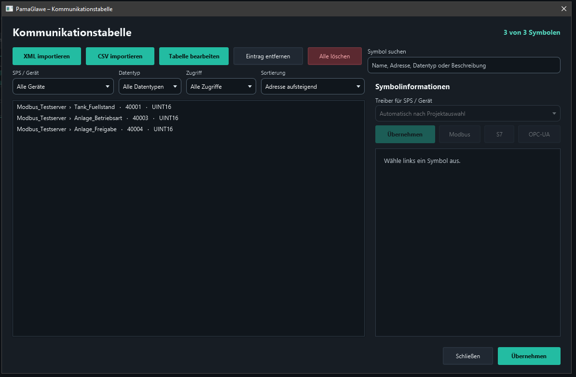Choose the OPC-UA driver button

point(539,135)
